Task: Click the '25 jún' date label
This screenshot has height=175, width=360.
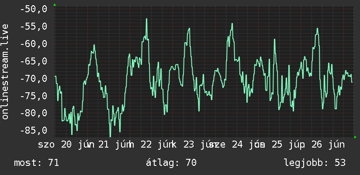Action: click(288, 145)
